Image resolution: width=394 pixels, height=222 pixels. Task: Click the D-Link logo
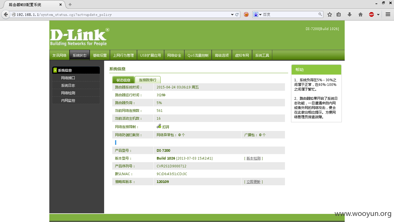pyautogui.click(x=80, y=37)
